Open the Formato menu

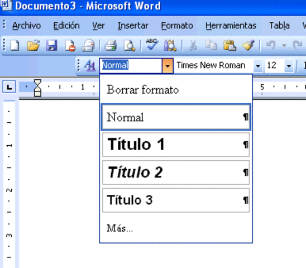tap(177, 26)
